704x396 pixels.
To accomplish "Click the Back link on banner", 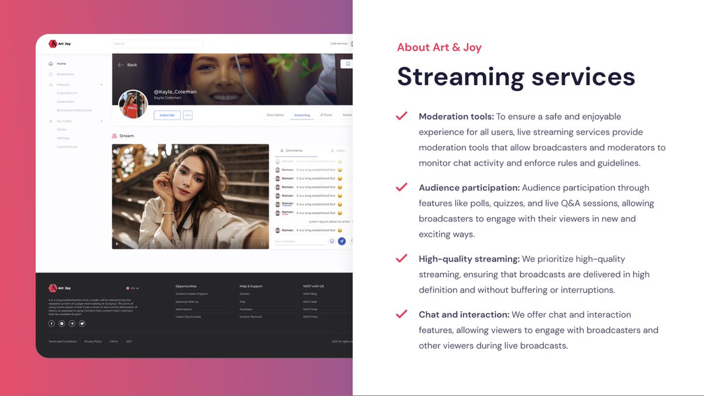I will point(132,65).
